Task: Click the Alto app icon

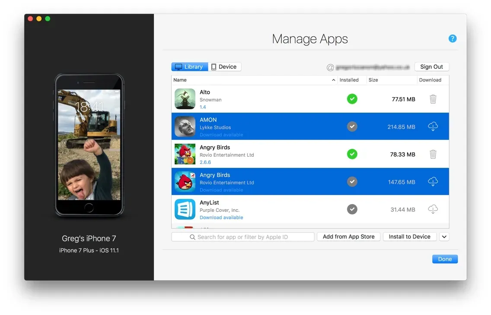Action: pyautogui.click(x=185, y=99)
